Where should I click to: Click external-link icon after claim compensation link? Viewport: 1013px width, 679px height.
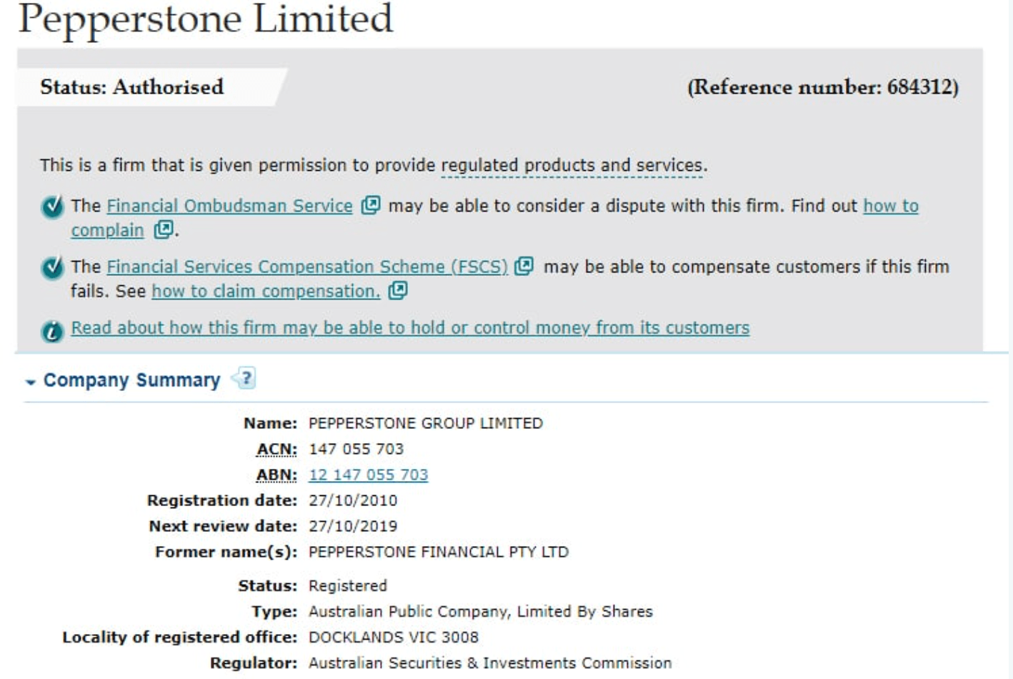(x=397, y=291)
